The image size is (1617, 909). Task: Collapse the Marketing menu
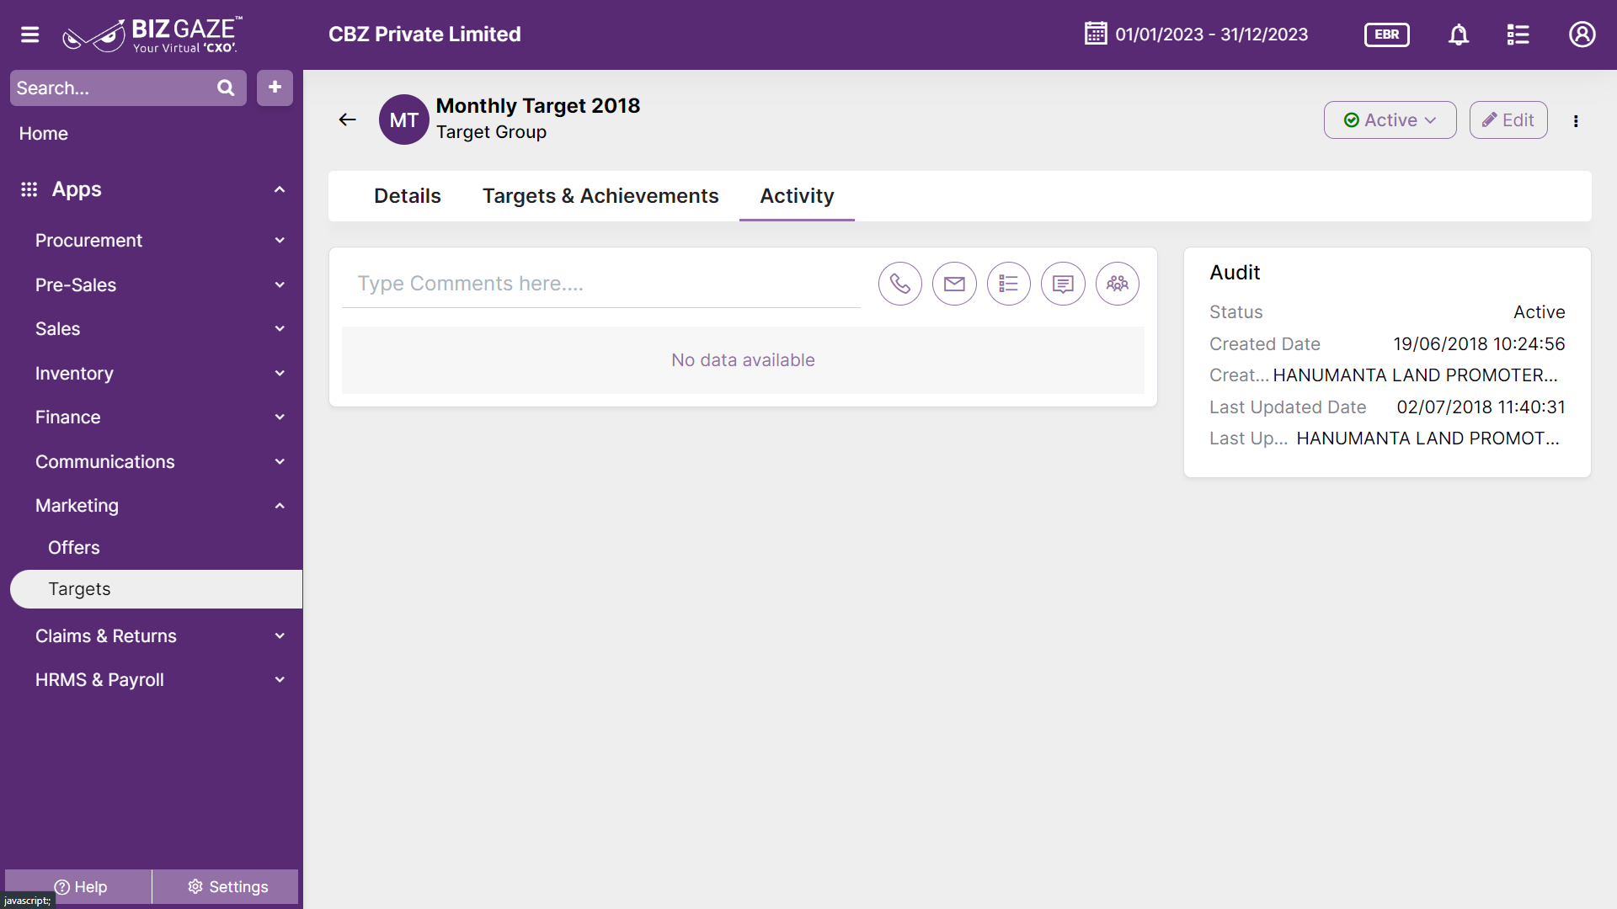160,506
